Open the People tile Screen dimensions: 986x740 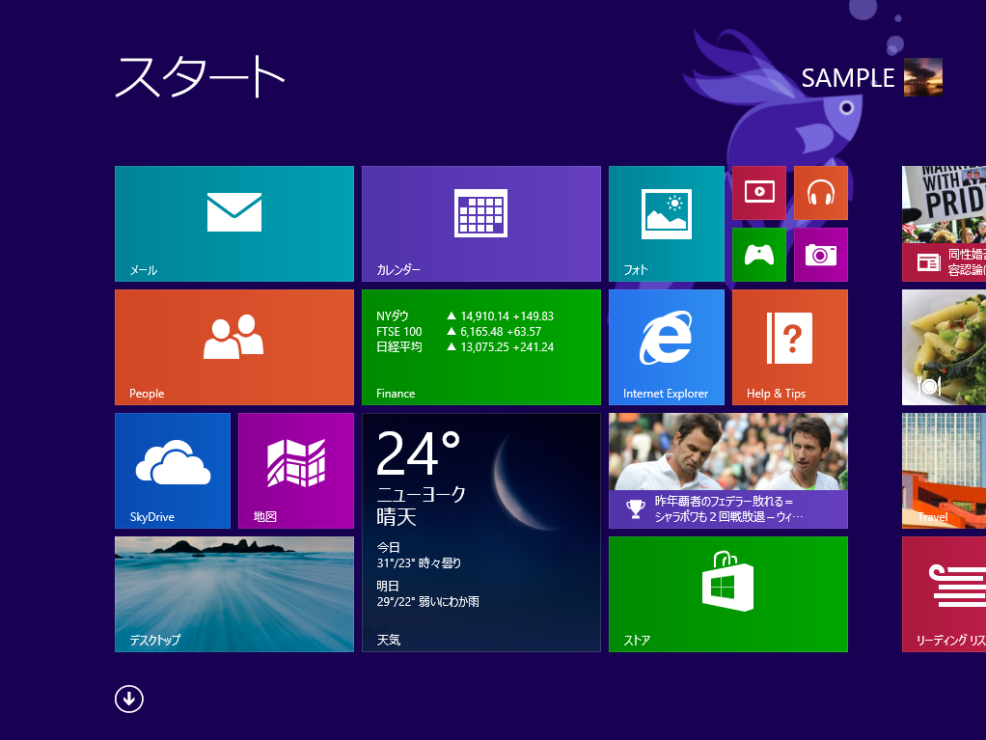click(x=233, y=346)
